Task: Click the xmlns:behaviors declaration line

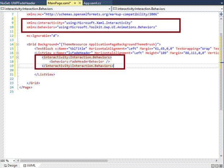Action: 92,27
